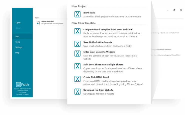Screen dimensions: 185x115
Task: Click 'Enter the contents of each row' description
Action: [x=110, y=57]
